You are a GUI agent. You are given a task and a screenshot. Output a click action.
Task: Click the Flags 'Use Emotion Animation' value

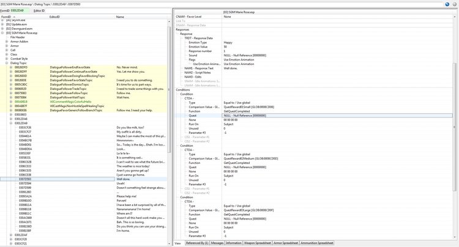click(239, 60)
